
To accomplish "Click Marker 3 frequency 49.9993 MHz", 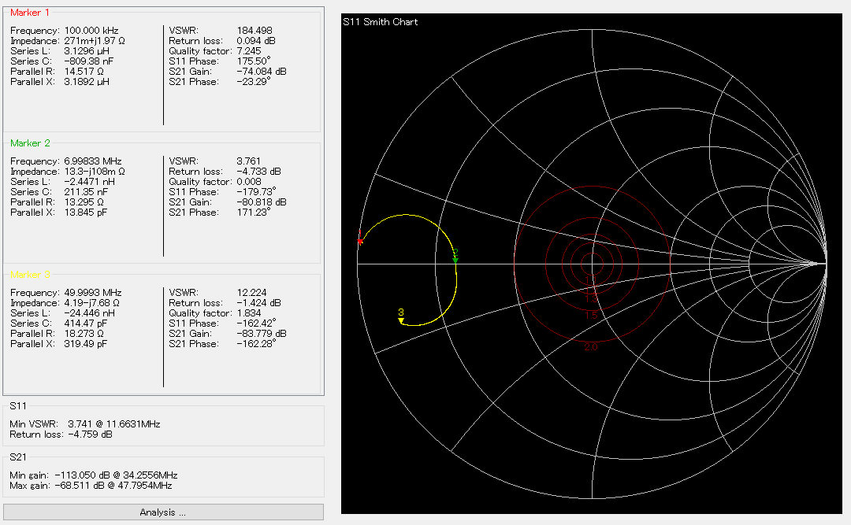I will point(93,293).
